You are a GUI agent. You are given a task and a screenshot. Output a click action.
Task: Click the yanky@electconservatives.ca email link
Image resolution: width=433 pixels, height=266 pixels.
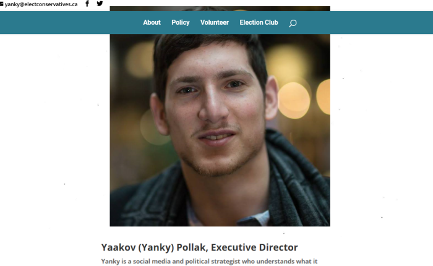(x=41, y=4)
